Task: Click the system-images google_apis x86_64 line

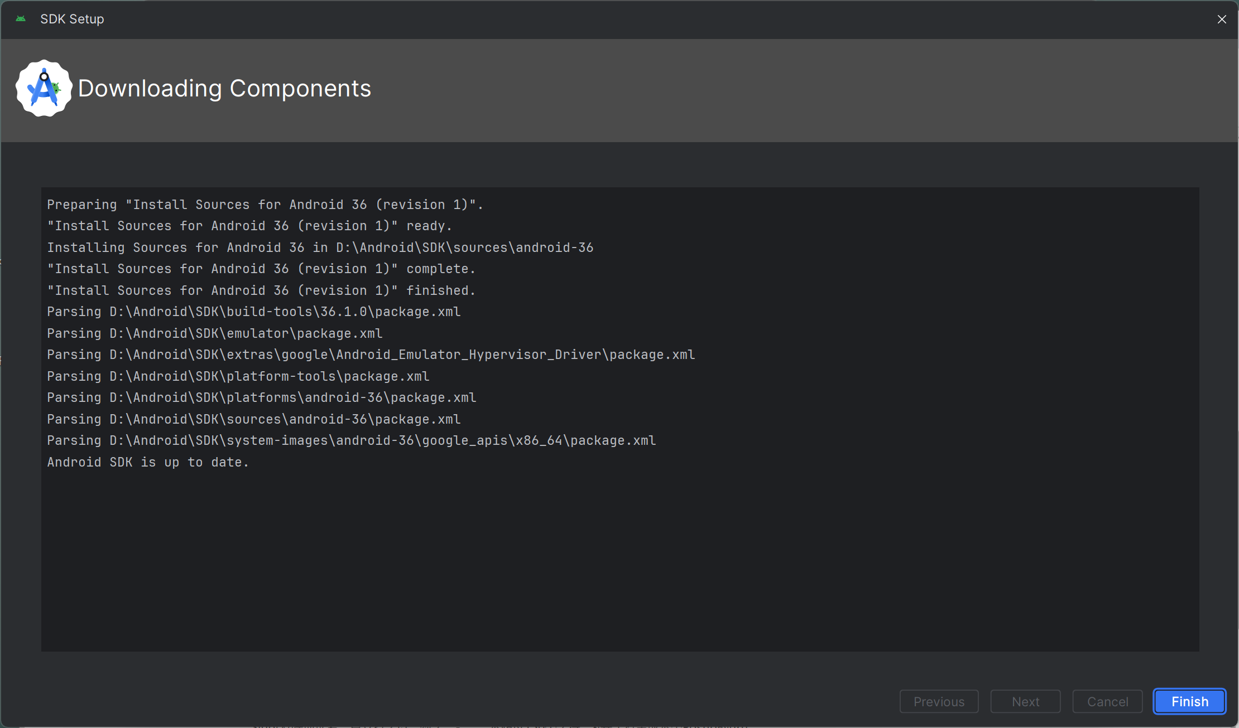Action: (351, 440)
